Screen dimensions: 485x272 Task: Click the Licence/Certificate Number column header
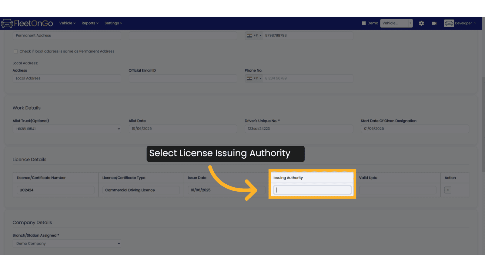click(x=41, y=178)
